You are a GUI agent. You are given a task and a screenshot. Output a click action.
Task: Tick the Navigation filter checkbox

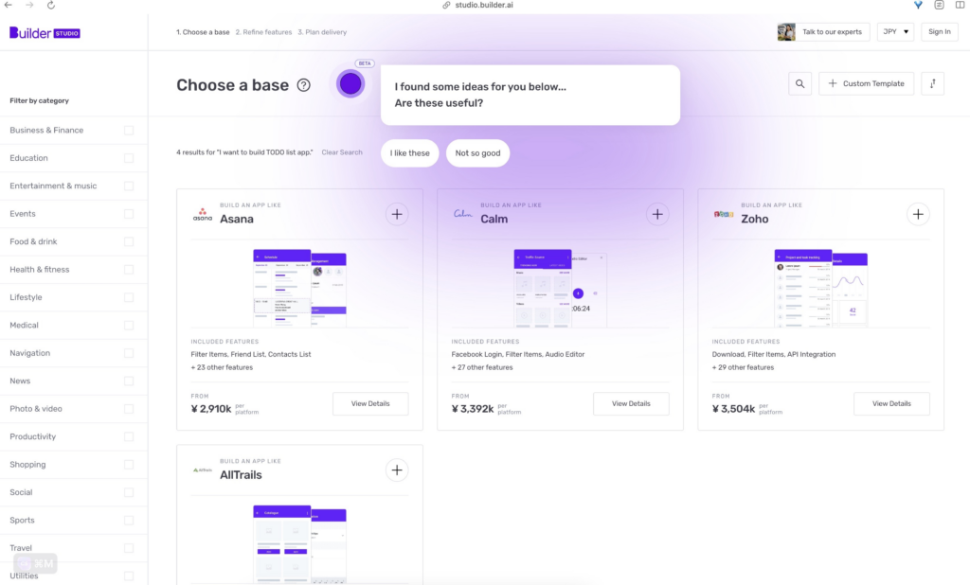129,353
